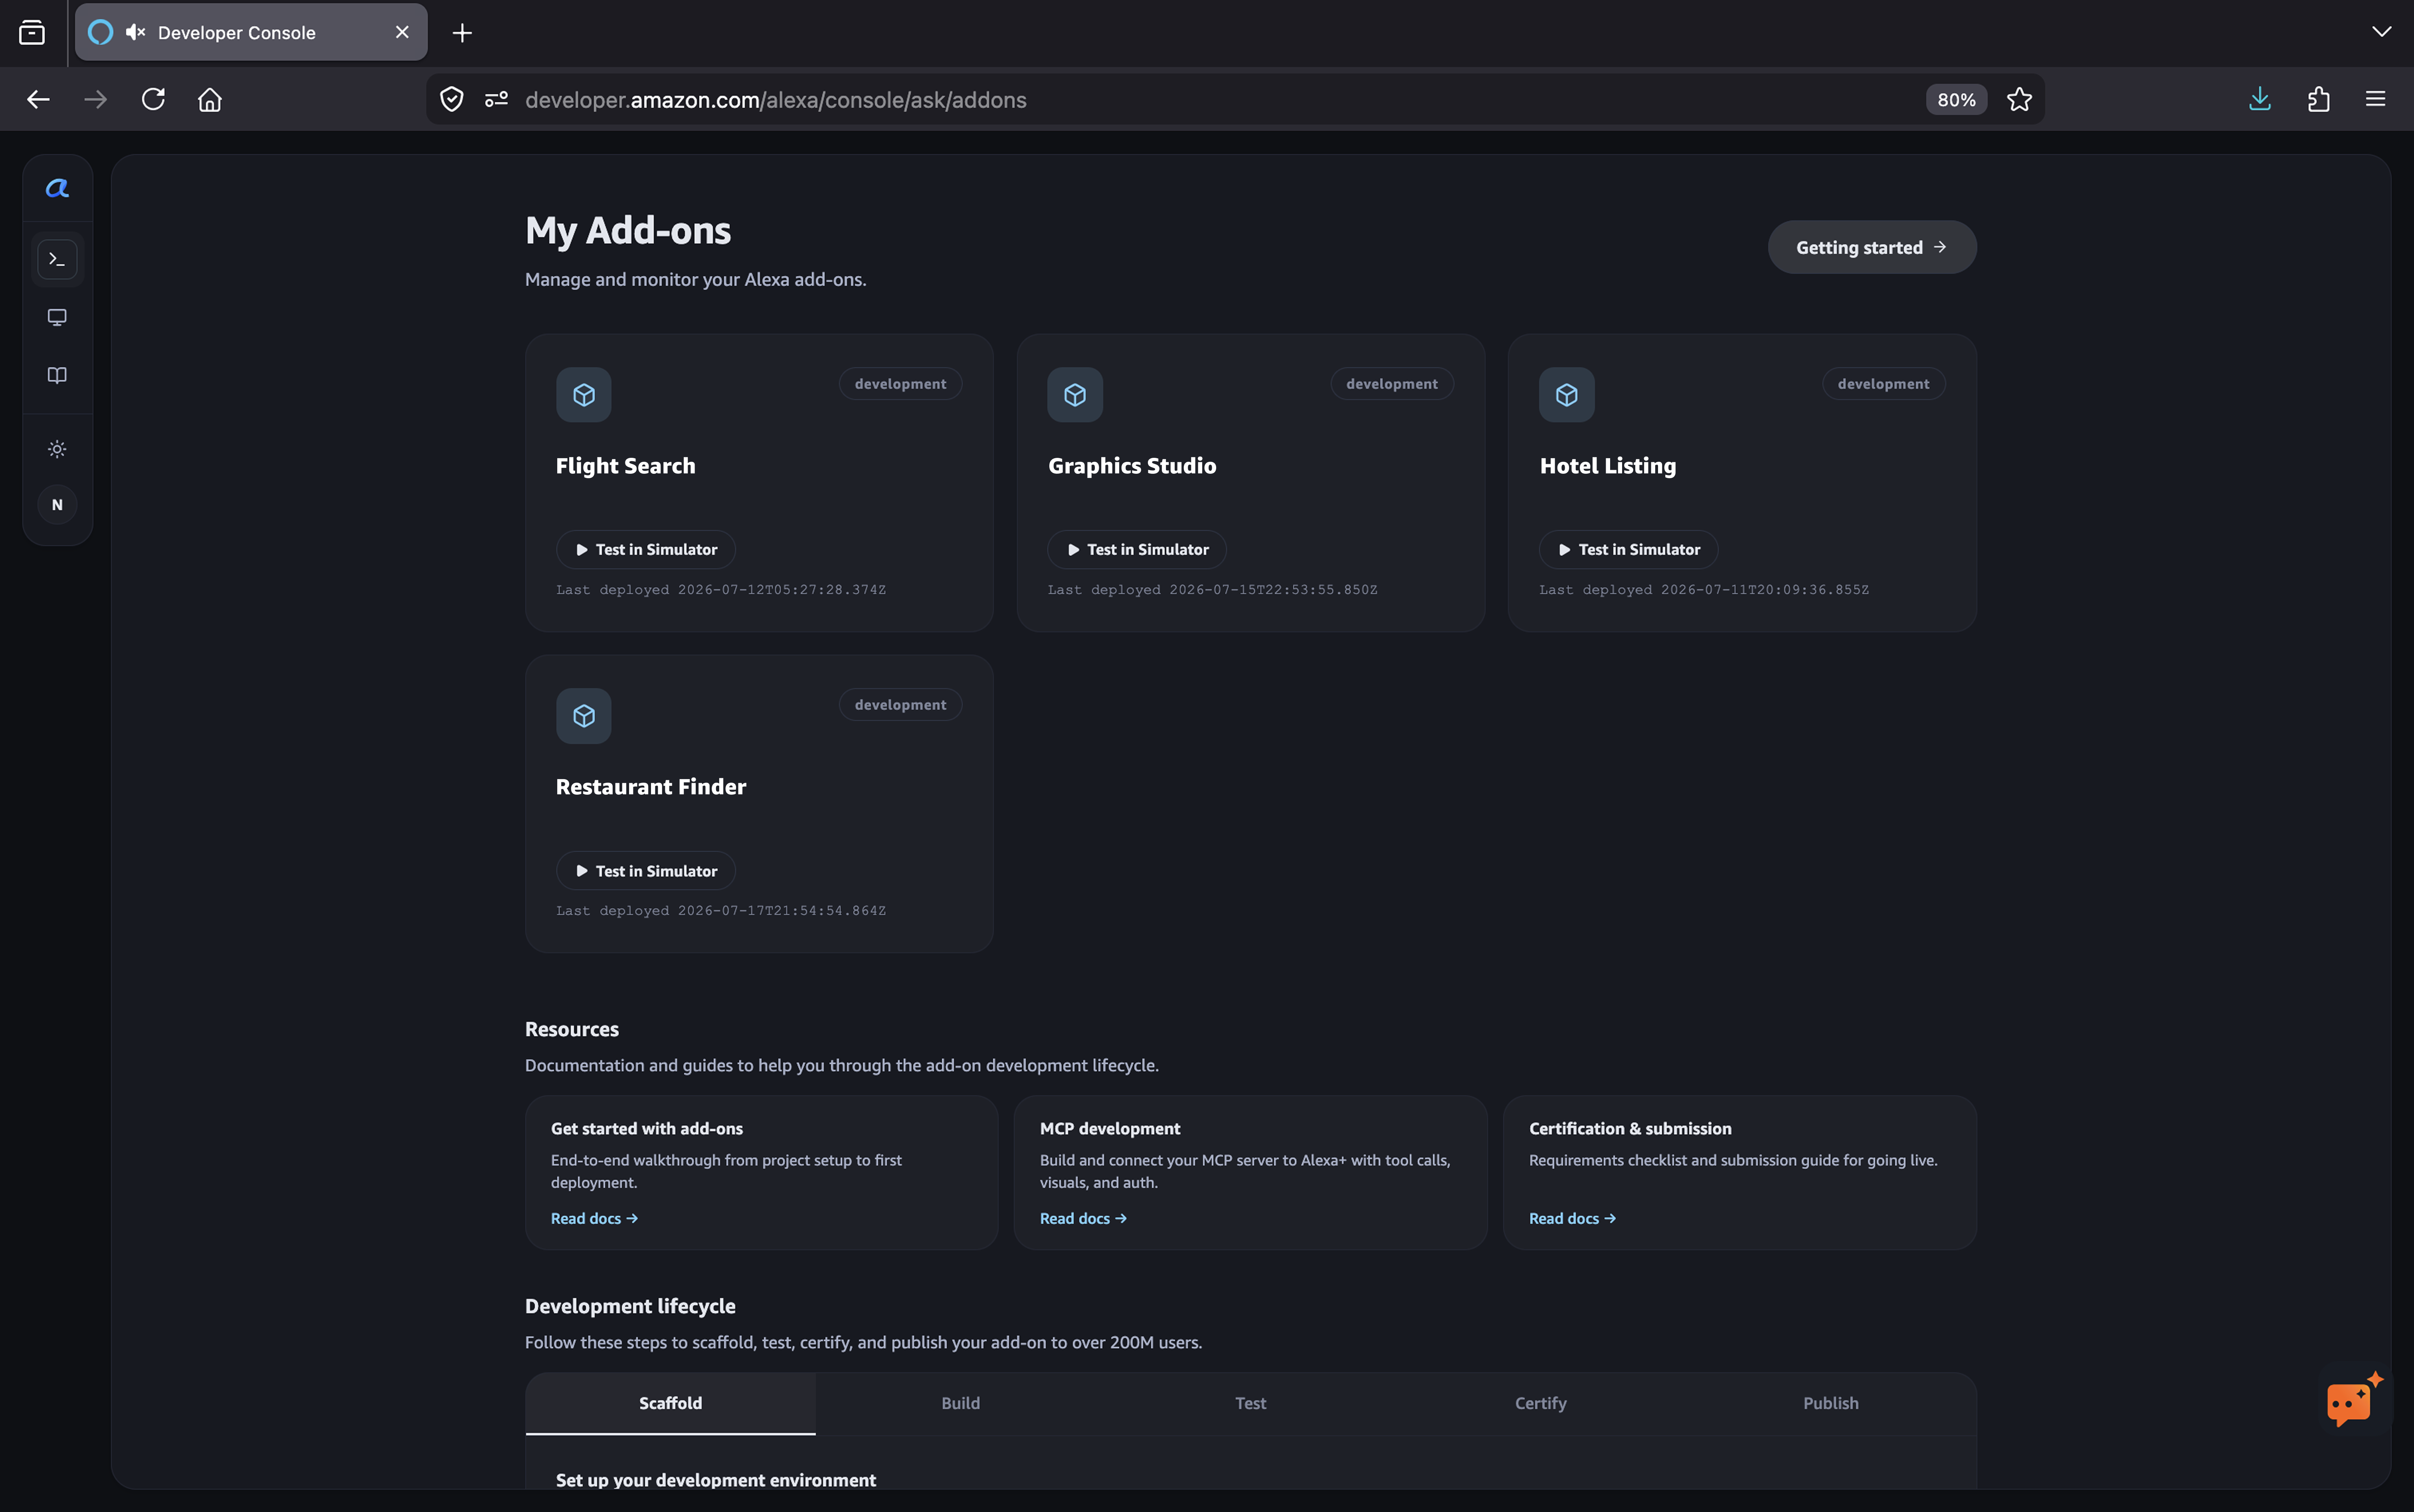Screen dimensions: 2414x1512
Task: Open the recent browsing tab overview icon
Action: pyautogui.click(x=32, y=33)
